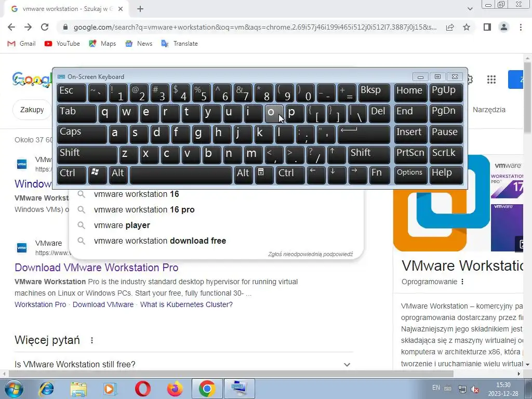Open the YouTube bookmark
The height and width of the screenshot is (399, 532).
[62, 44]
